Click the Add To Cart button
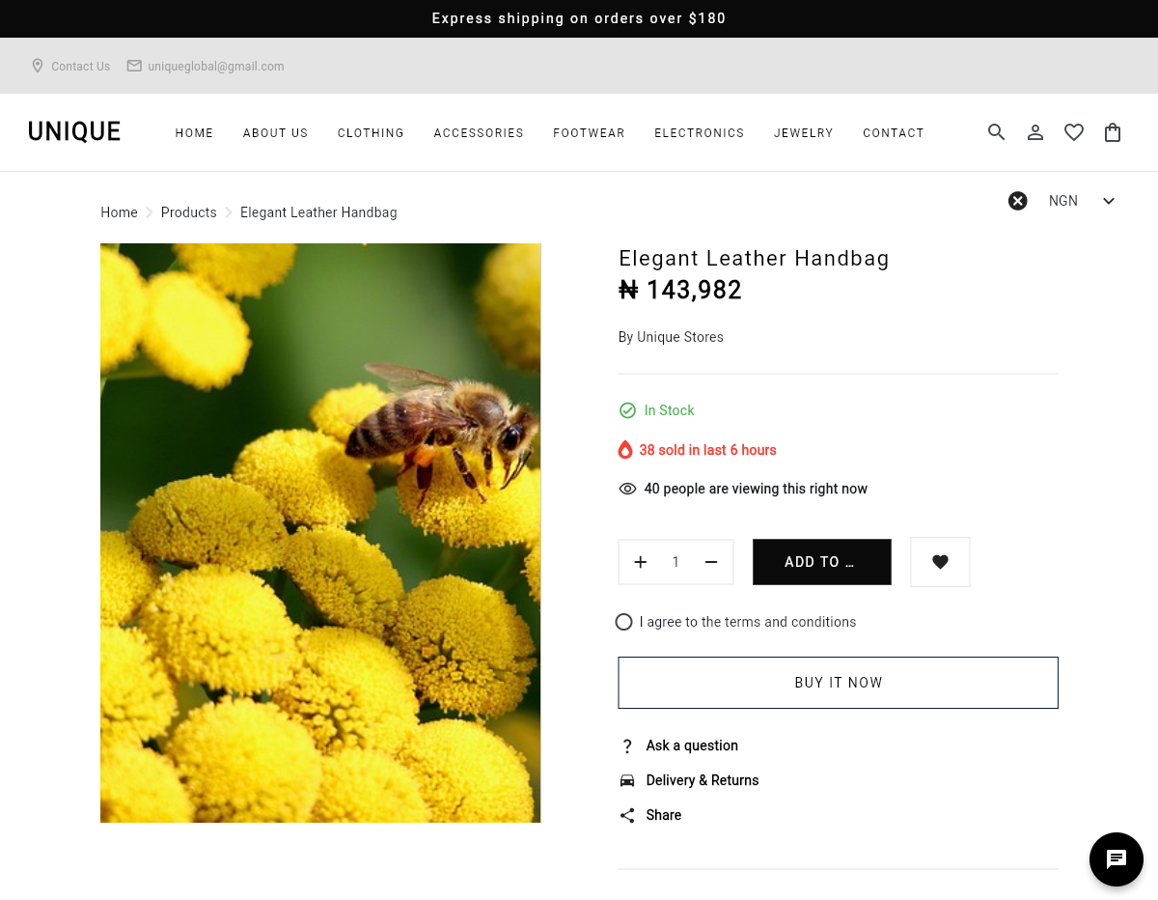This screenshot has height=900, width=1158. pyautogui.click(x=821, y=562)
